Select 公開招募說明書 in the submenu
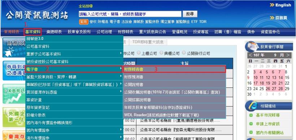The height and width of the screenshot is (140, 296). pos(174,100)
